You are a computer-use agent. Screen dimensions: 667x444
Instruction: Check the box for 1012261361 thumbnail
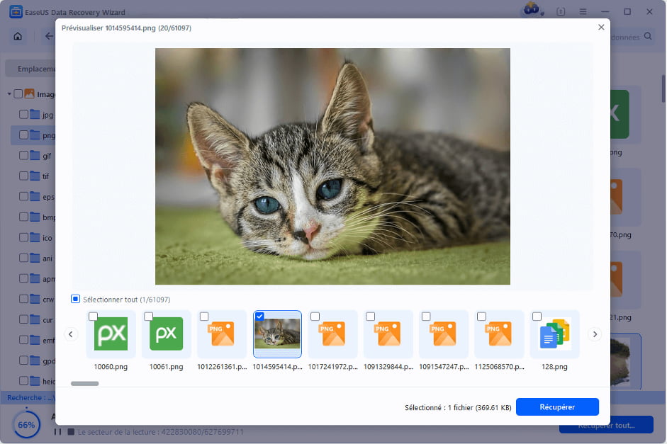[204, 317]
